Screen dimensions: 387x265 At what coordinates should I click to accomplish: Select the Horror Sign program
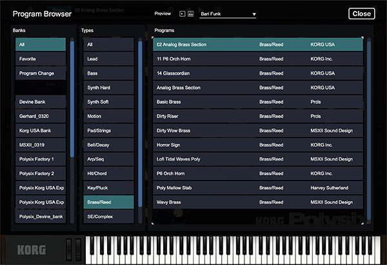pyautogui.click(x=258, y=145)
